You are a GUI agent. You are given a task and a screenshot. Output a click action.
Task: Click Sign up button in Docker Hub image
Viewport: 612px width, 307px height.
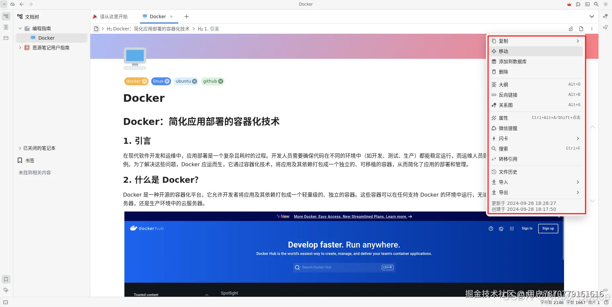[548, 228]
